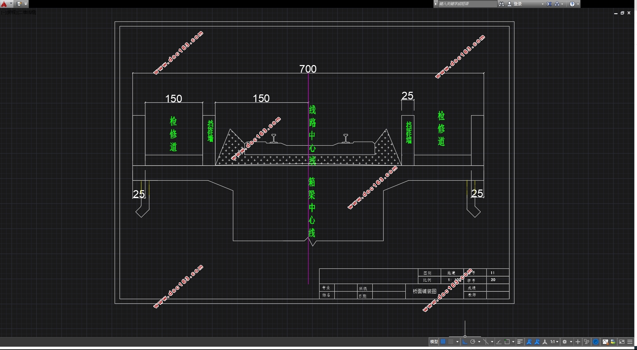Screen dimensions: 637x350
Task: Click the 700 dimension text
Action: click(308, 69)
